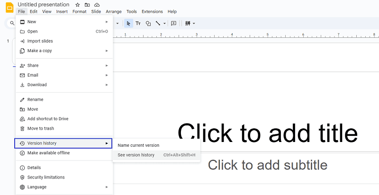Choose the shape tool in toolbar
The width and height of the screenshot is (379, 195).
click(148, 23)
